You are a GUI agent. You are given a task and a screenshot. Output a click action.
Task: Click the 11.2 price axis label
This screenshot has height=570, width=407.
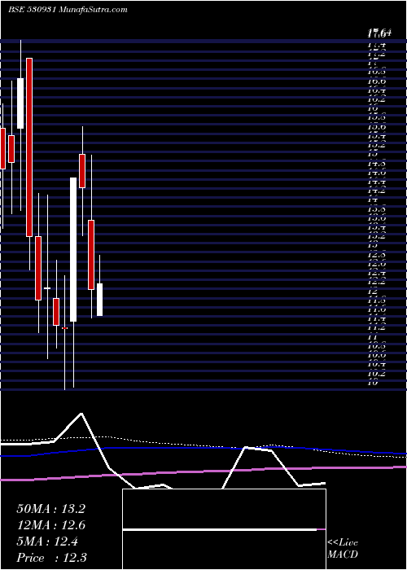click(376, 327)
